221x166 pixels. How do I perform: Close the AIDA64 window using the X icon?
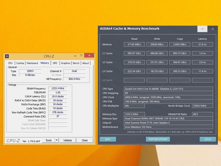pyautogui.click(x=213, y=29)
